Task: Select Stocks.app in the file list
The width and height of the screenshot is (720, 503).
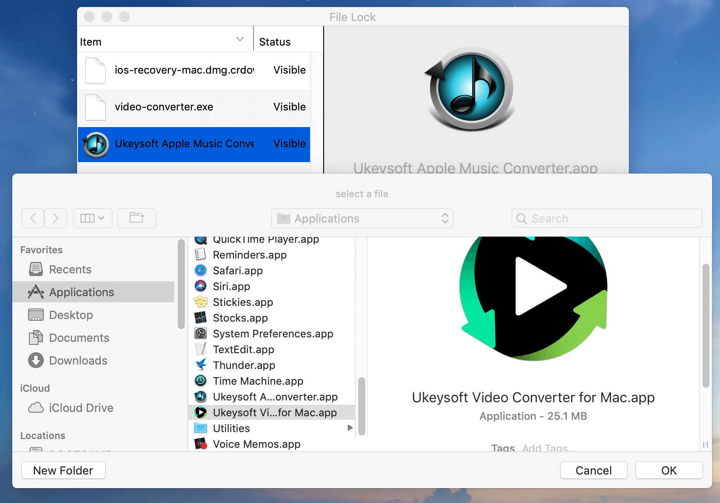Action: coord(271,318)
